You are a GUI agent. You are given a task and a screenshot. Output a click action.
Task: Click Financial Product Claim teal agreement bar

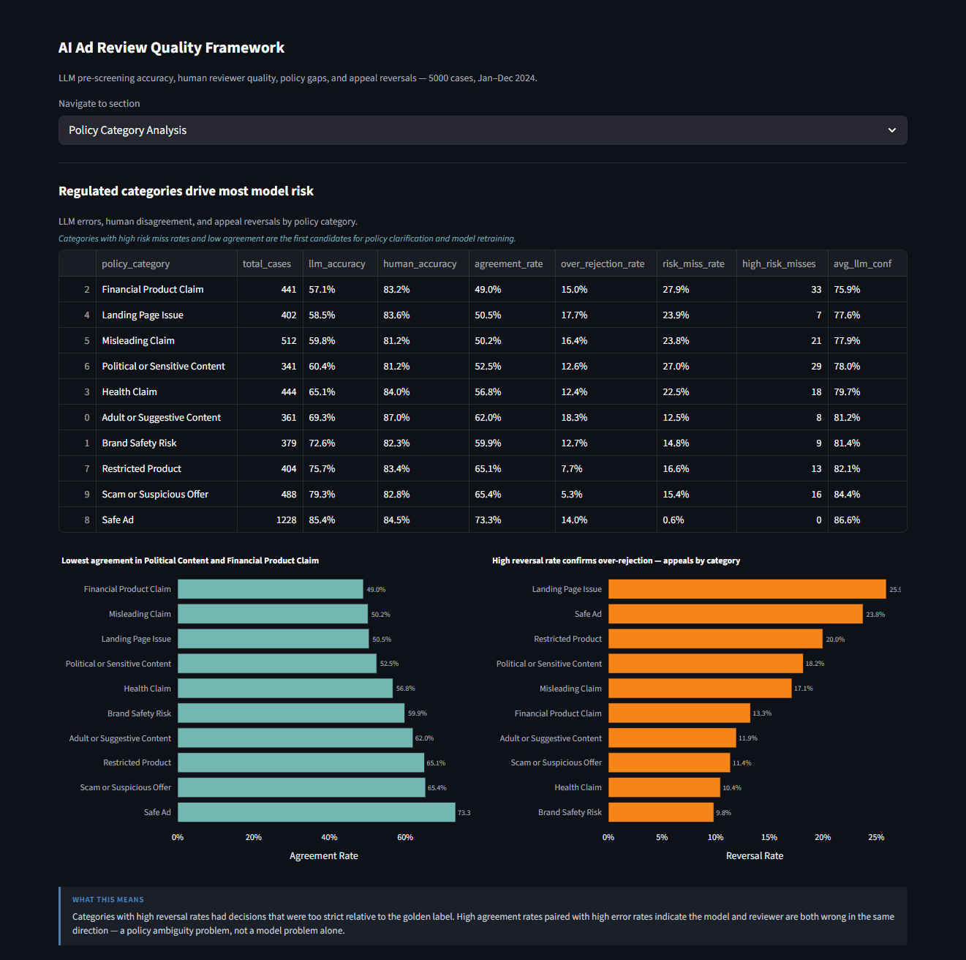[271, 589]
